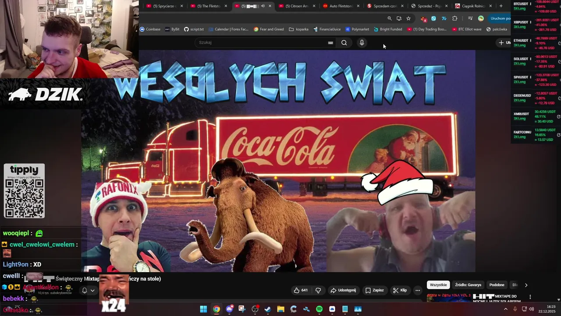Open Notepad from the taskbar
The width and height of the screenshot is (561, 316).
tap(345, 309)
